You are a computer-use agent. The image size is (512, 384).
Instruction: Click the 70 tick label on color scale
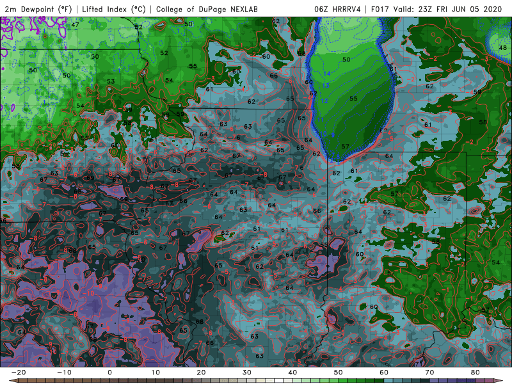429,372
